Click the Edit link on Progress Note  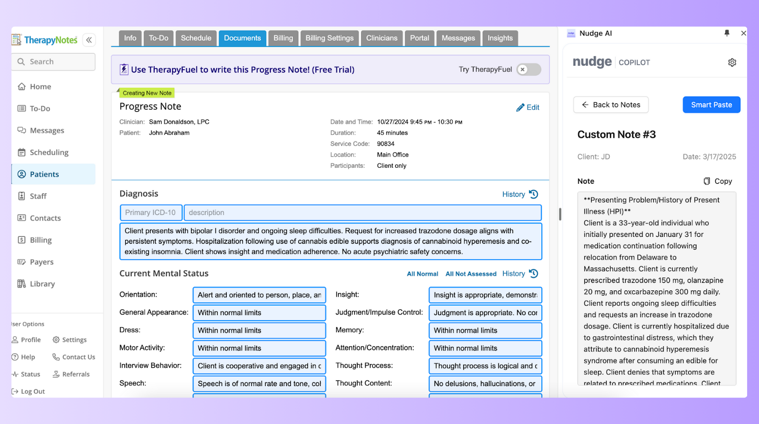point(533,108)
